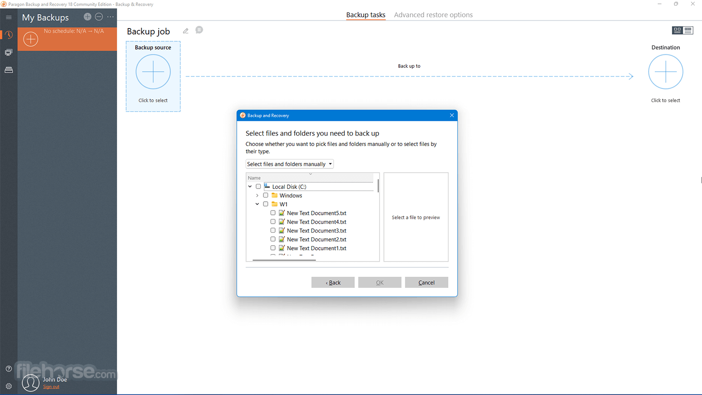Open the backup job comment icon
The image size is (702, 395).
click(199, 30)
